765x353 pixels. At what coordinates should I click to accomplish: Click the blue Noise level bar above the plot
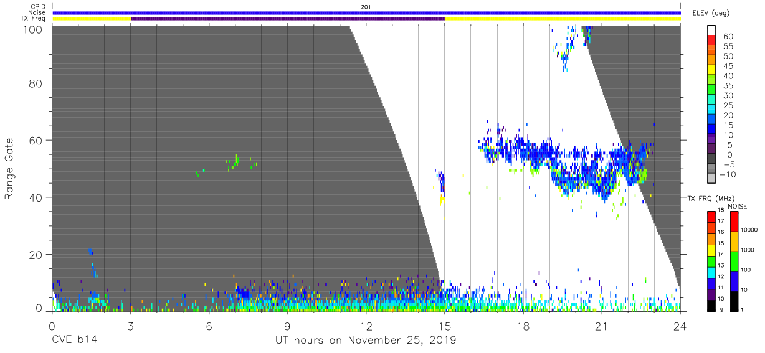click(x=366, y=12)
